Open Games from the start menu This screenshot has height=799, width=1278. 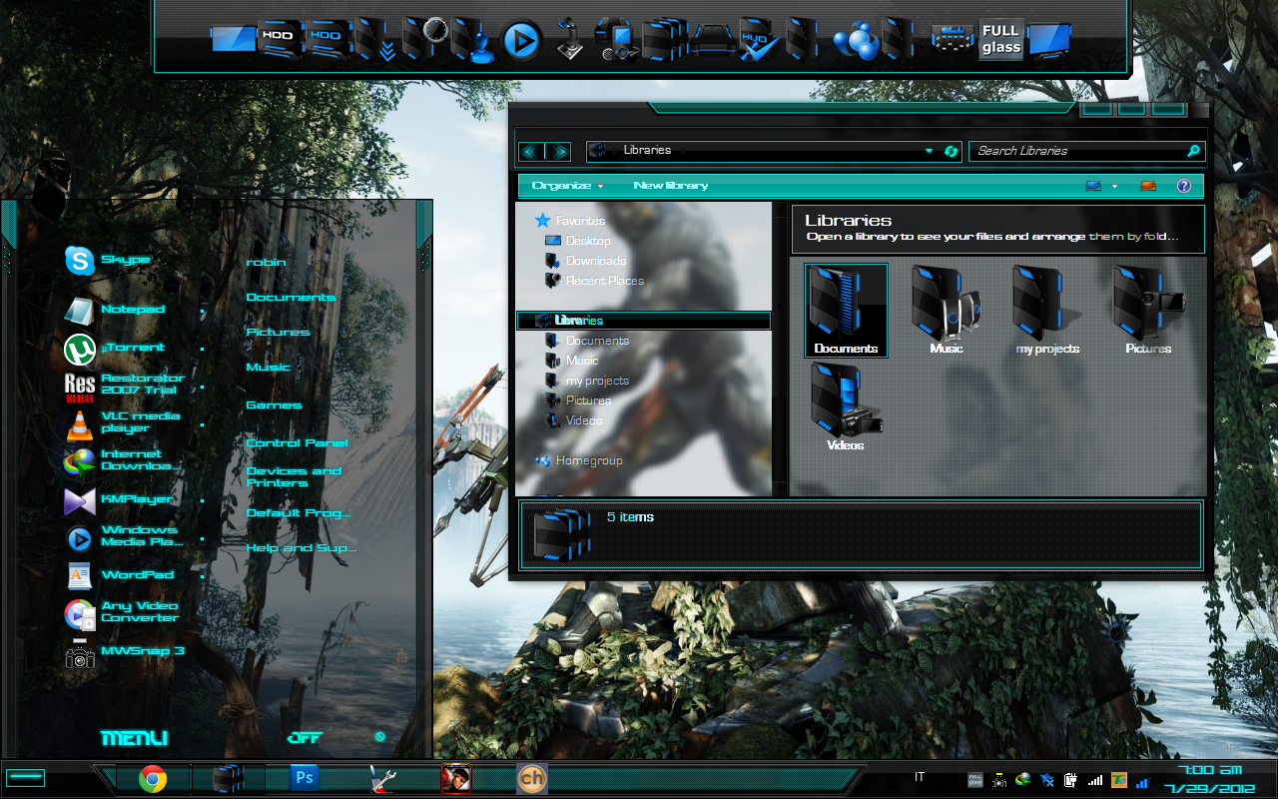pos(274,405)
